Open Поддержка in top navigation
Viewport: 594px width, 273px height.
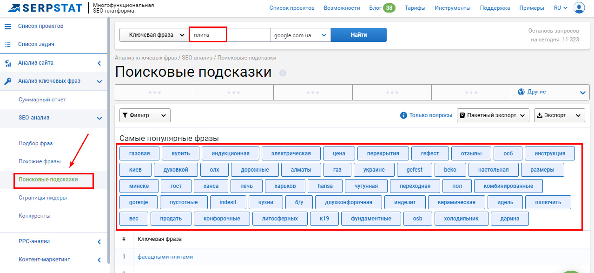point(495,8)
